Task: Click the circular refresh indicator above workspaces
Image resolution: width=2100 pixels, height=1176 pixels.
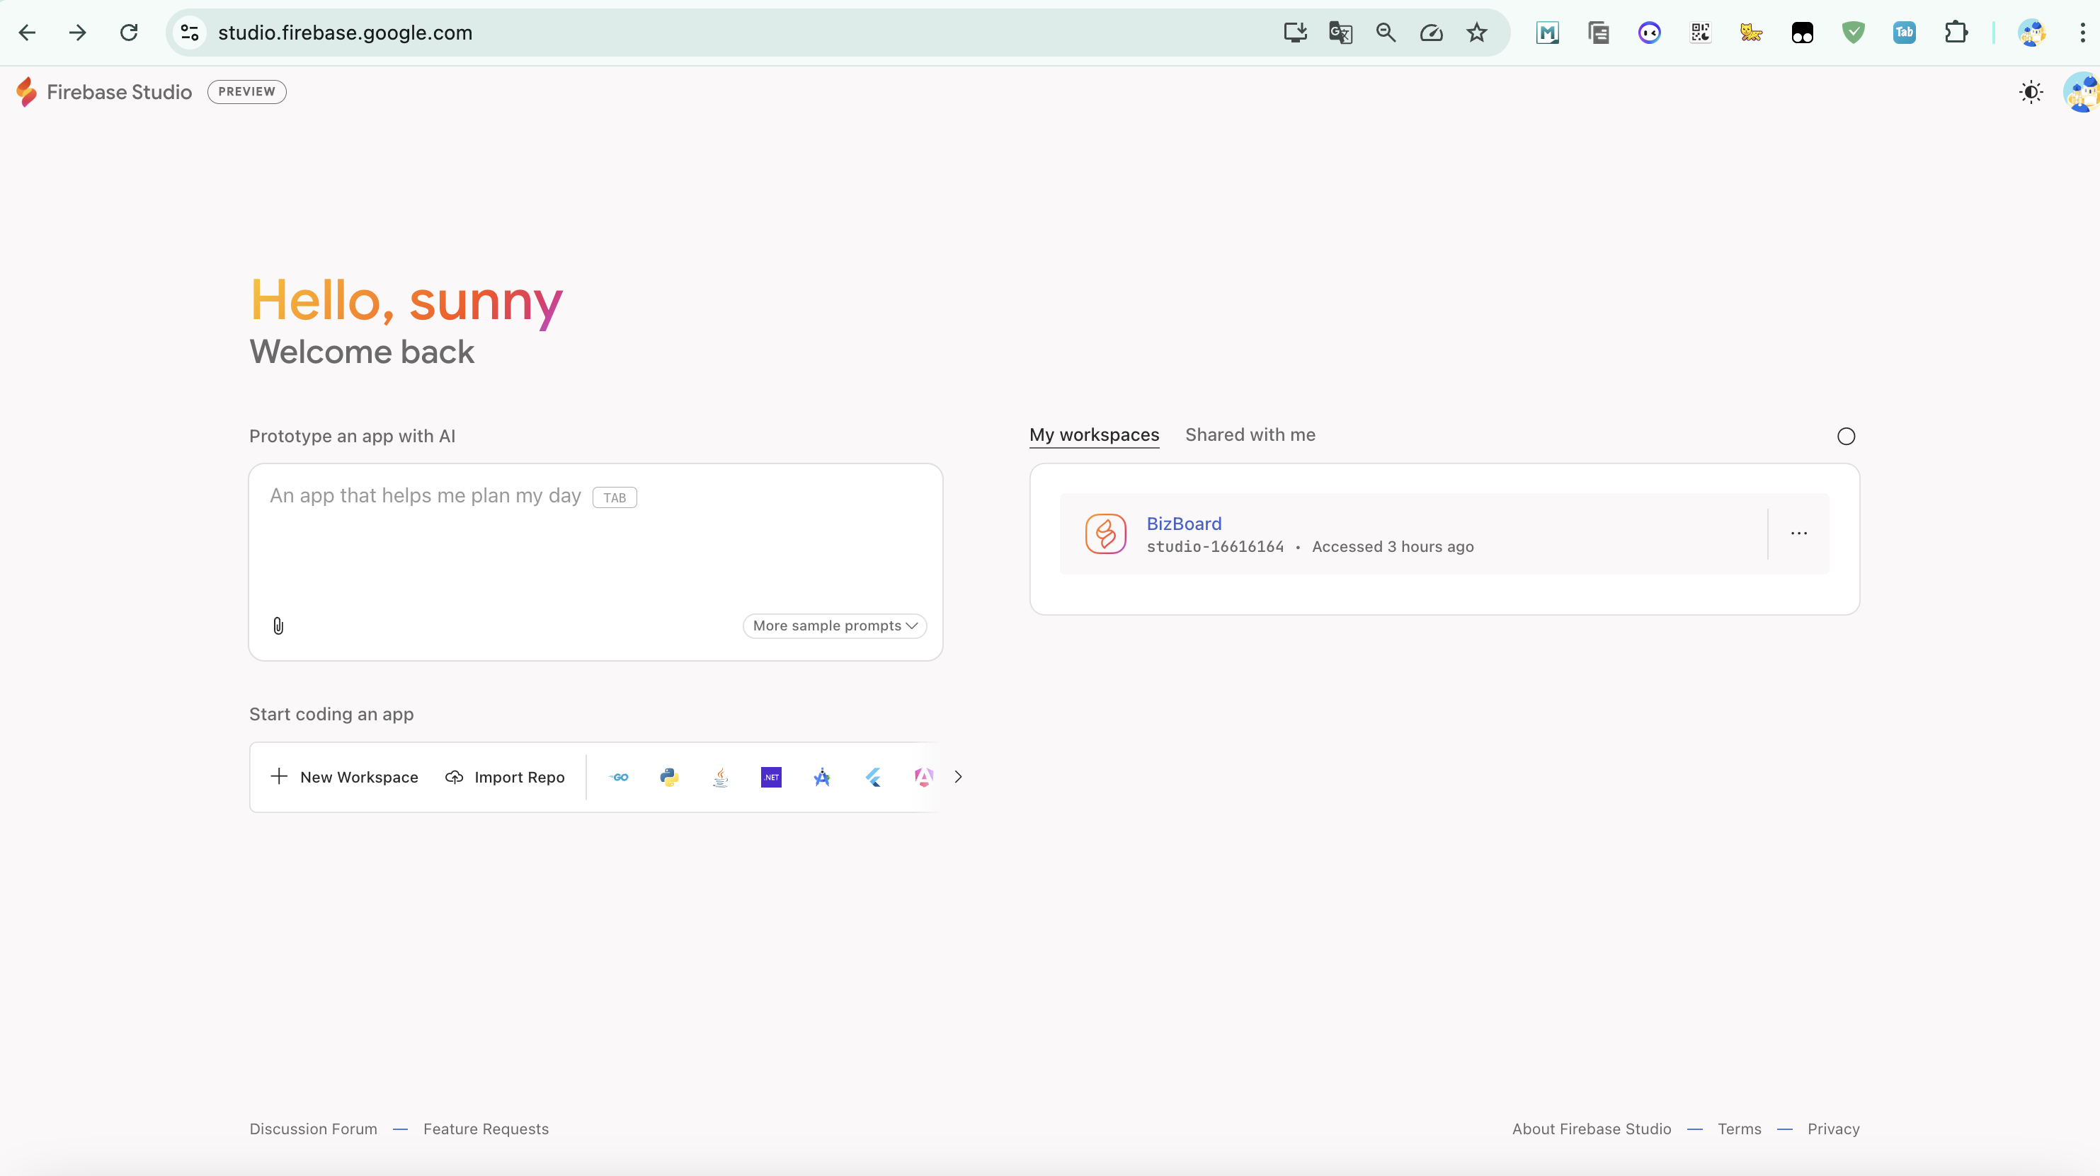Action: click(x=1846, y=437)
